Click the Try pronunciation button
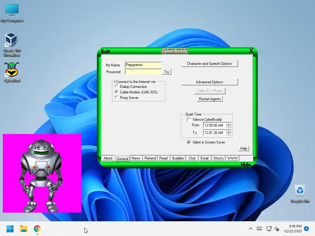Screen dimensions: 315x236 click(167, 72)
